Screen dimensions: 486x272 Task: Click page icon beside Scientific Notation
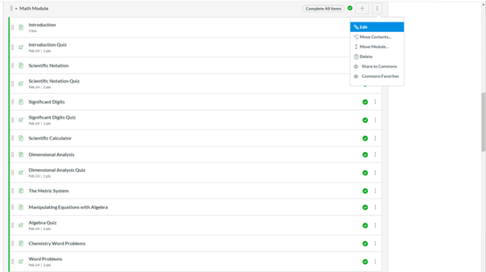click(21, 65)
